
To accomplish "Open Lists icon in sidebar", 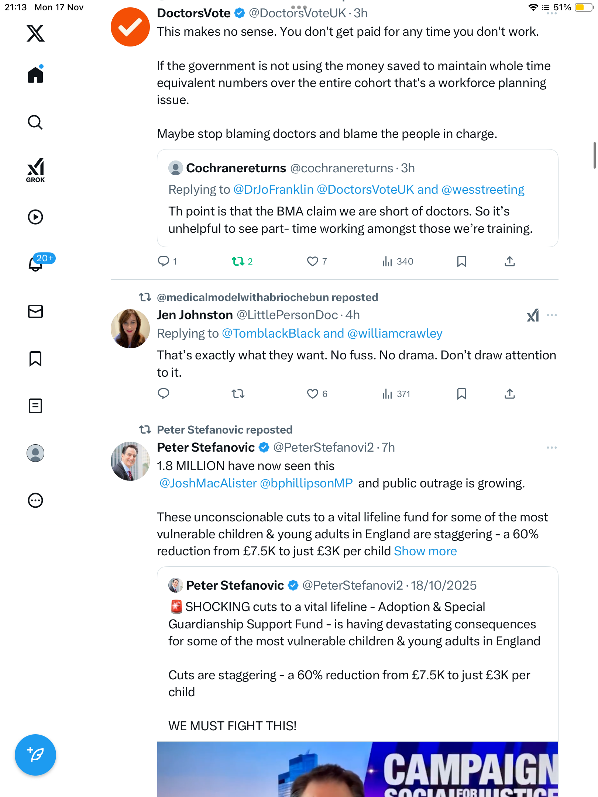I will click(35, 406).
